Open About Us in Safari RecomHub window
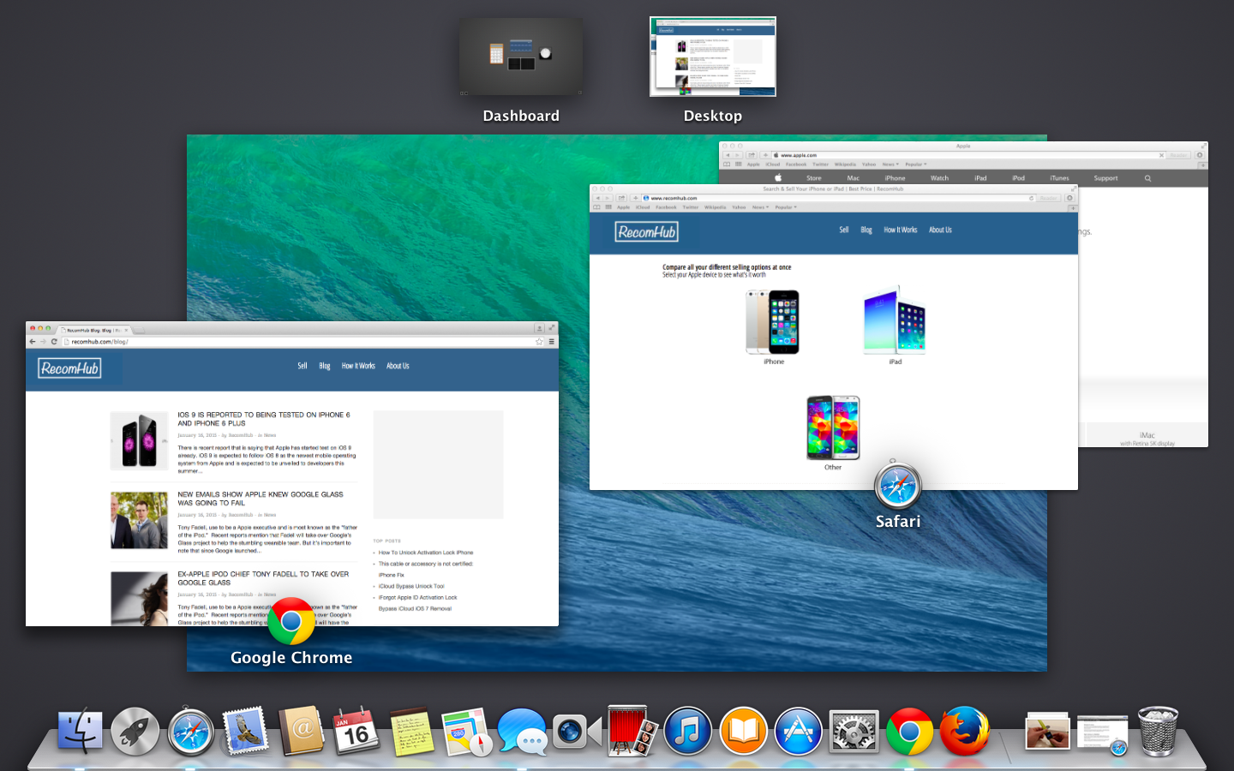Image resolution: width=1234 pixels, height=771 pixels. (x=940, y=230)
